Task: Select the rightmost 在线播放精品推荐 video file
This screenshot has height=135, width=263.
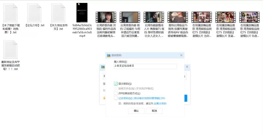Action: tap(250, 17)
